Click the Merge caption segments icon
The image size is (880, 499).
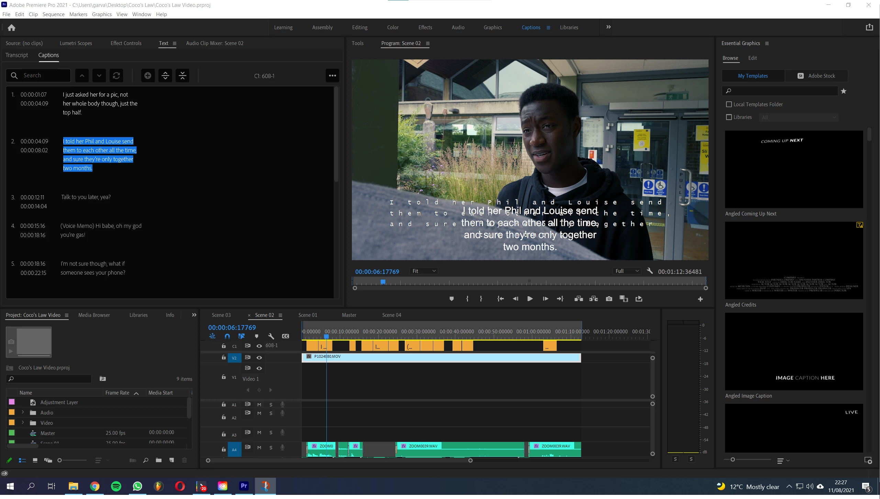coord(182,76)
